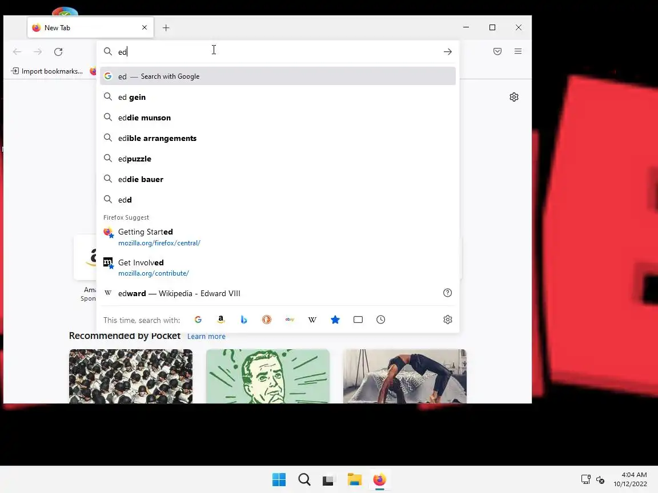
Task: Click the network tray icon
Action: click(586, 479)
